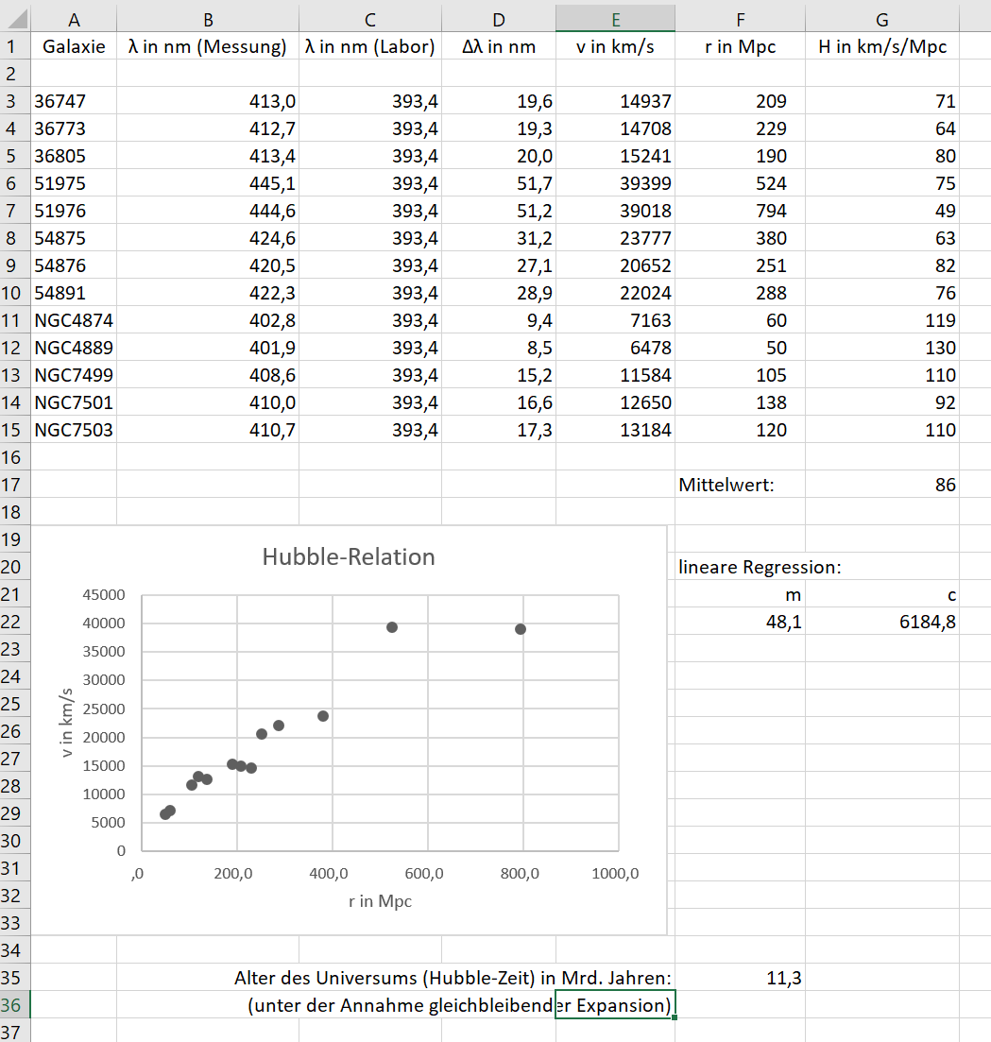991x1042 pixels.
Task: Select the H value 130 for NGC4889
Action: [x=881, y=348]
